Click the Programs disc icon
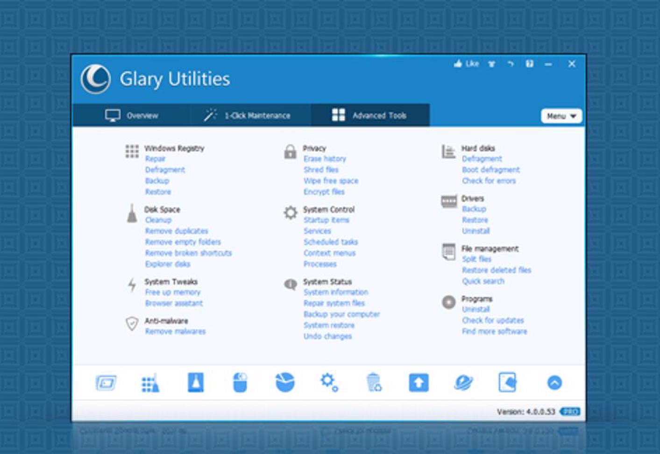Viewport: 660px width, 454px height. pyautogui.click(x=448, y=302)
